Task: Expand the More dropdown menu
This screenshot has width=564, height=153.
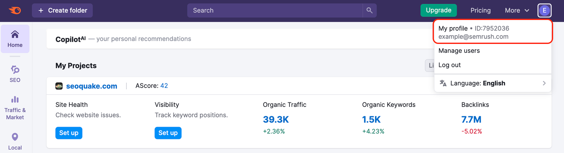Action: tap(517, 11)
